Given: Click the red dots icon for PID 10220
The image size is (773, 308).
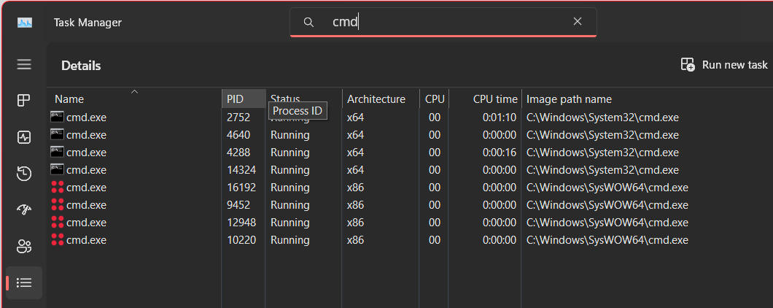Looking at the screenshot, I should click(58, 240).
